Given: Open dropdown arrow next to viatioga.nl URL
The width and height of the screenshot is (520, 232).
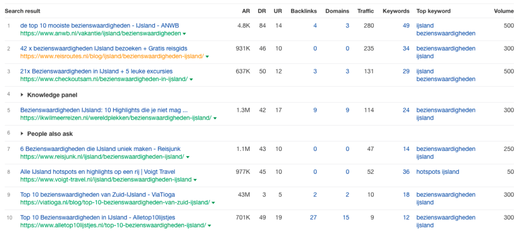Looking at the screenshot, I should click(x=213, y=203).
